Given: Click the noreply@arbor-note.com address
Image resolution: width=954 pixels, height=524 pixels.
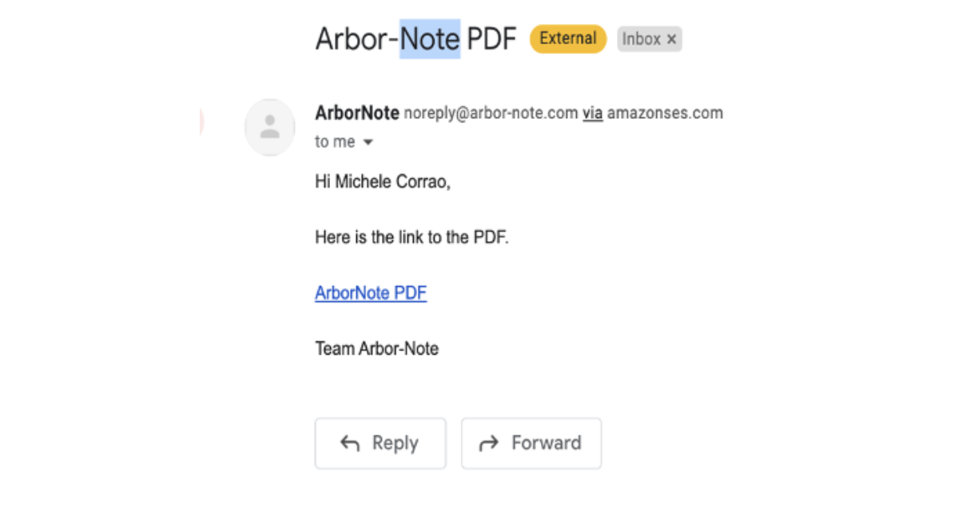Looking at the screenshot, I should (491, 113).
